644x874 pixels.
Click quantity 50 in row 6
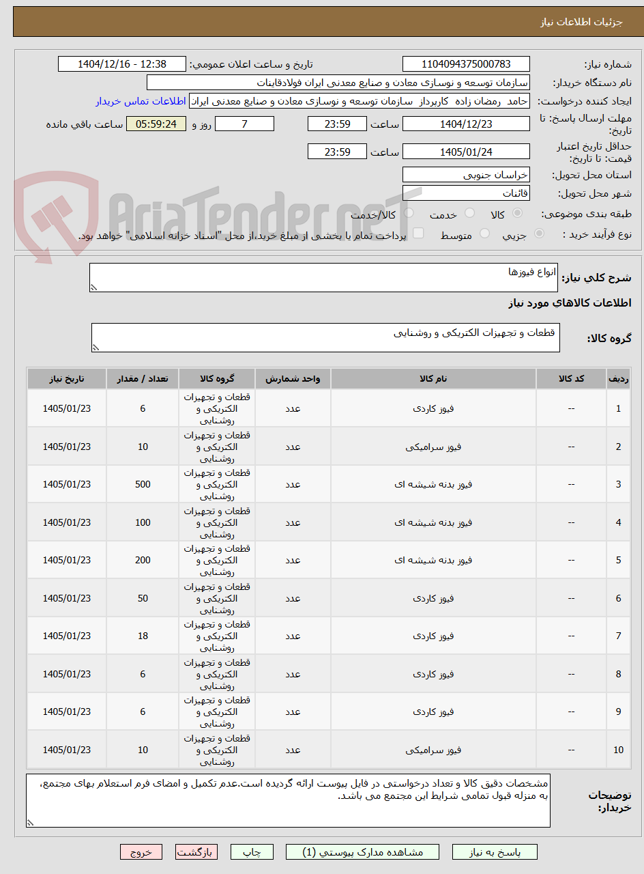click(143, 598)
